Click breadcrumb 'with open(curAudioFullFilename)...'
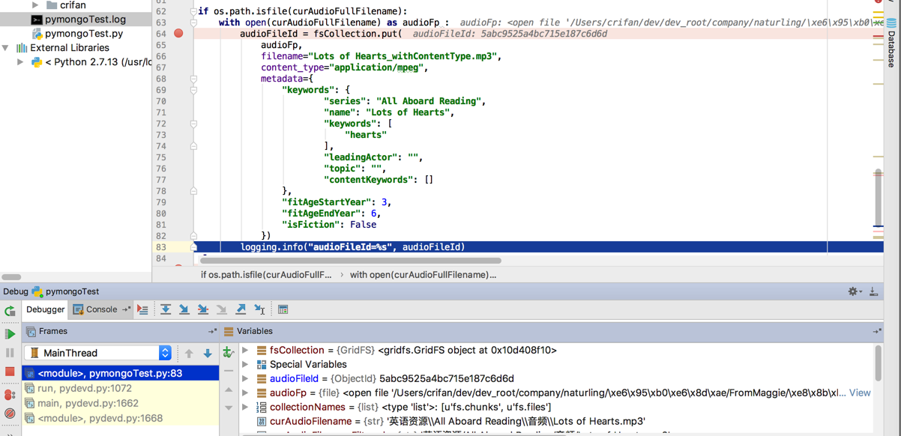901x436 pixels. (423, 275)
